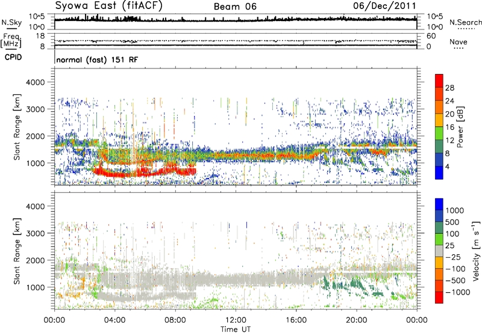Click the "18" frequency axis tick

[40, 36]
